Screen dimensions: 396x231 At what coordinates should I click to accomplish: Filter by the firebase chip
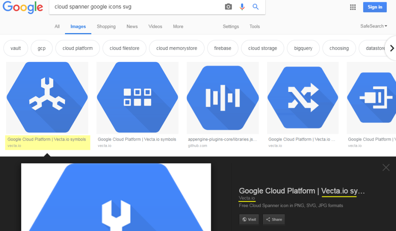coord(223,48)
